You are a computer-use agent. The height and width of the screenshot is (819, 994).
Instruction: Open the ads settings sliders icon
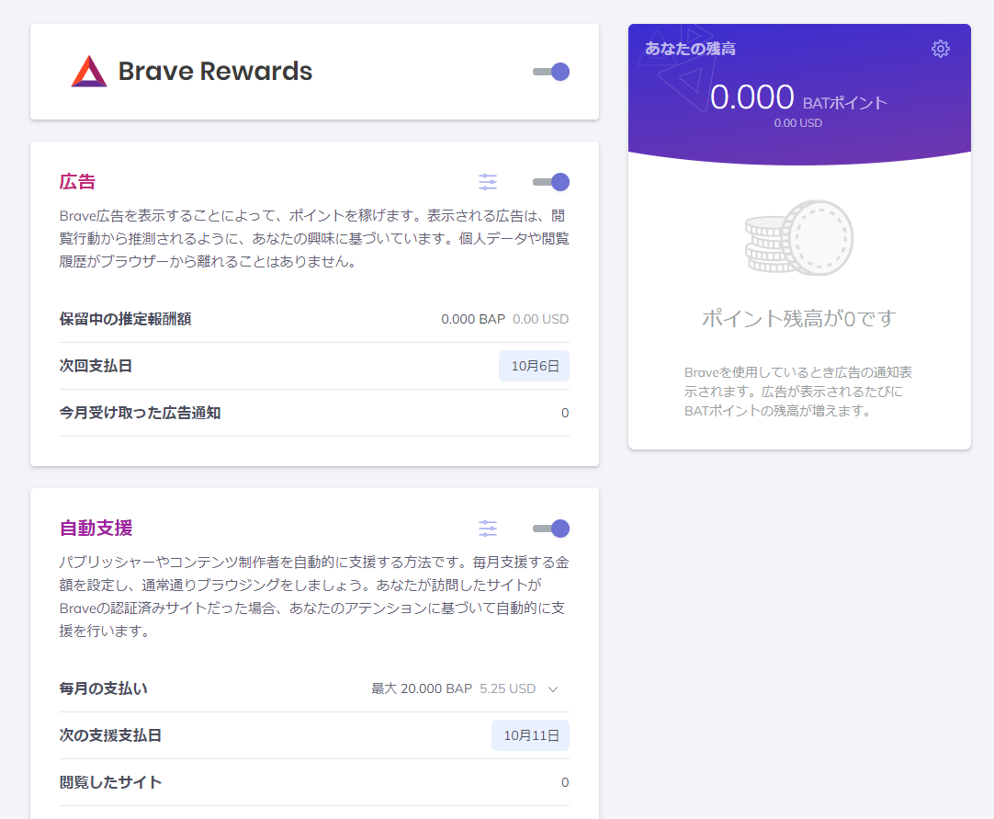(x=488, y=182)
